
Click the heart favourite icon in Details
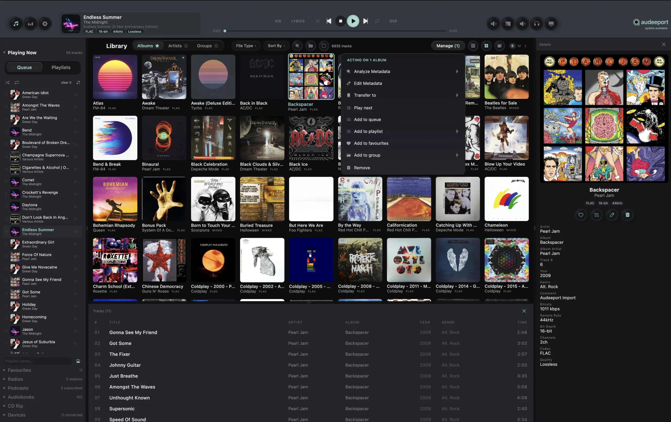pos(581,215)
